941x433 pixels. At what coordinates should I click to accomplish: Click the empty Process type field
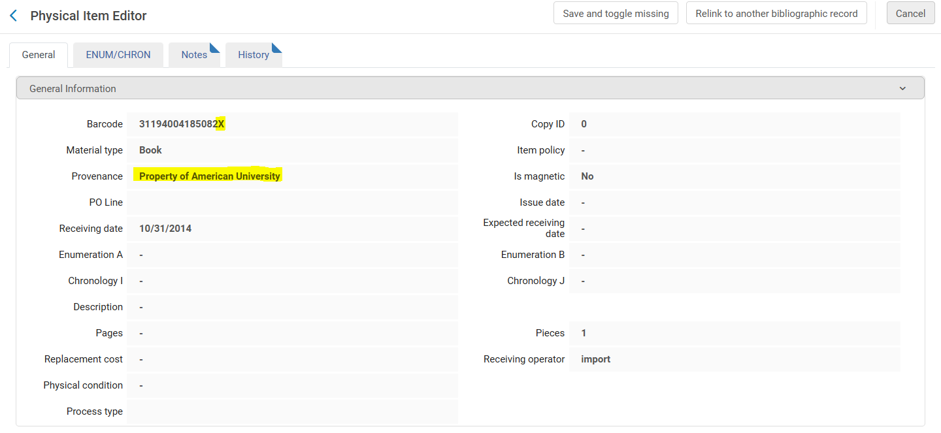point(292,411)
